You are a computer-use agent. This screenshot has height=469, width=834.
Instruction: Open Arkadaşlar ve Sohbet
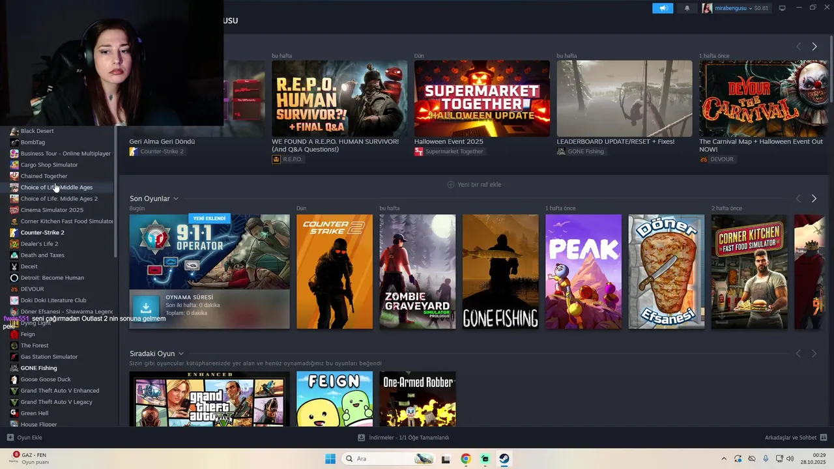[x=796, y=438]
